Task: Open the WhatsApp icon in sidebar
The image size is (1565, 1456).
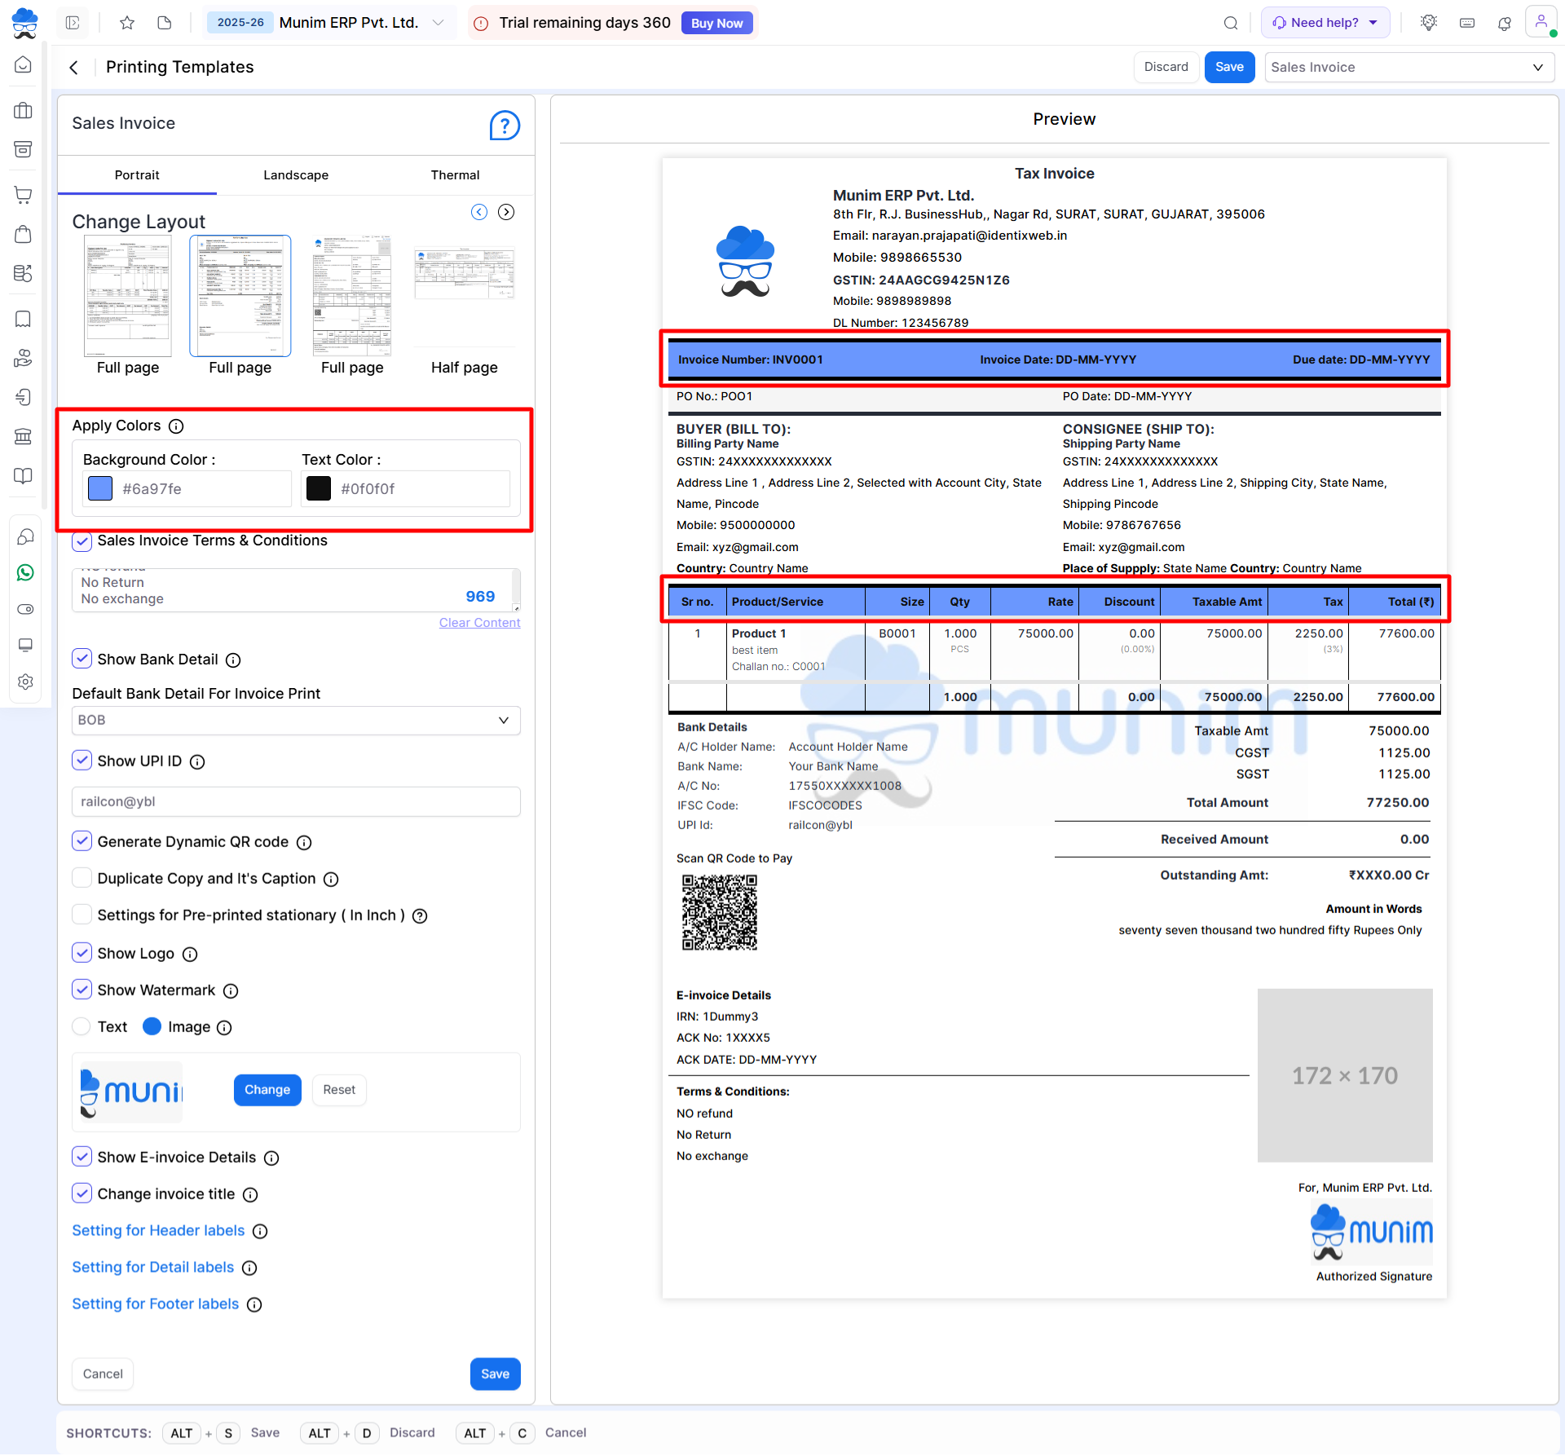Action: 25,572
